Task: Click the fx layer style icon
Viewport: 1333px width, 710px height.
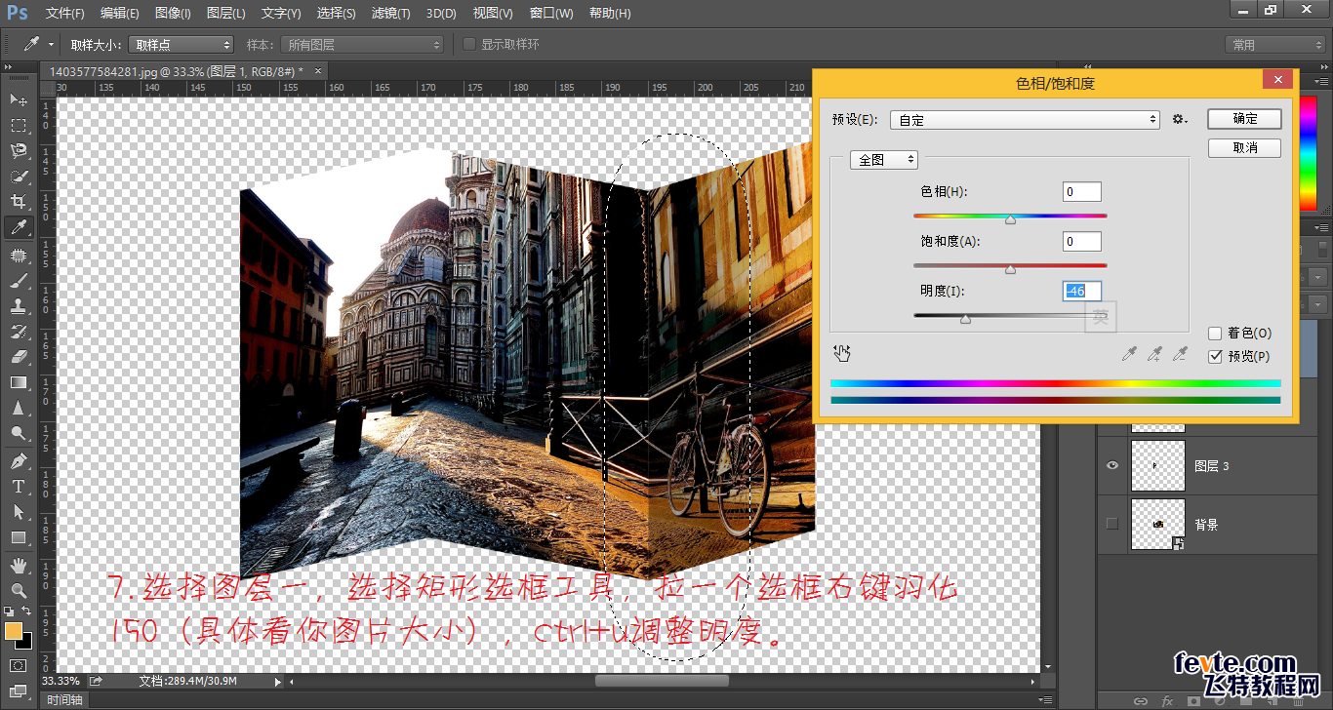Action: click(1166, 700)
